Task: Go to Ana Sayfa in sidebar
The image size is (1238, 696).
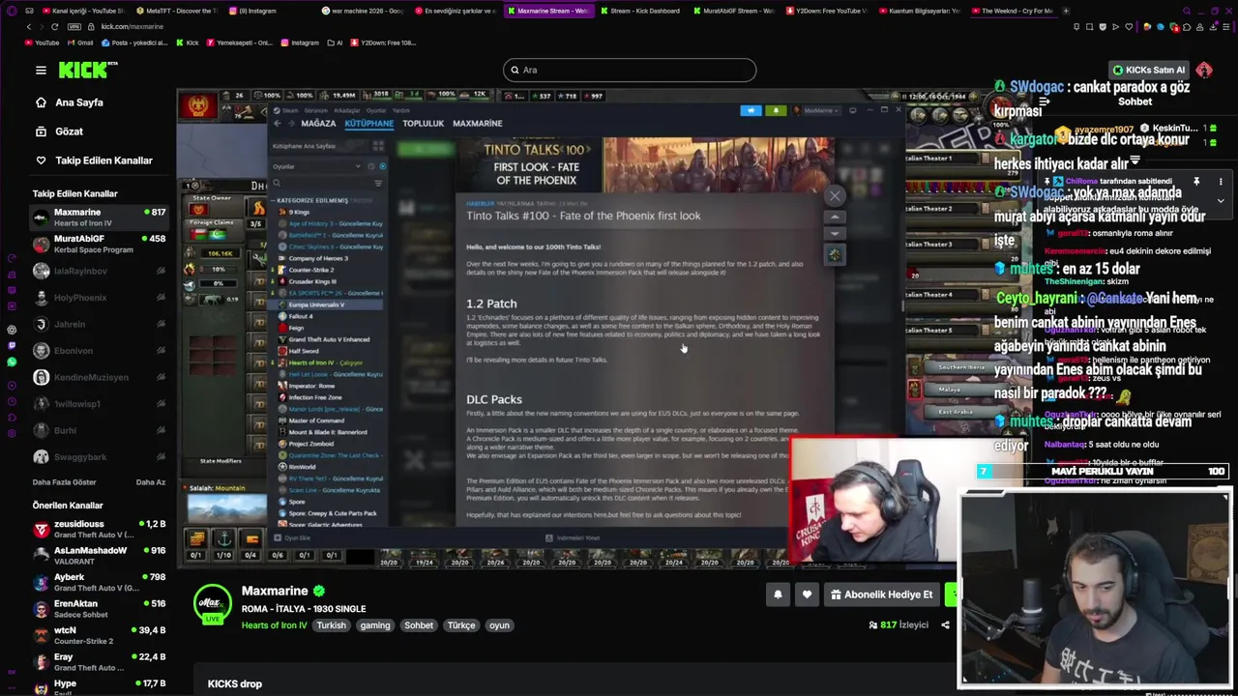Action: coord(79,102)
